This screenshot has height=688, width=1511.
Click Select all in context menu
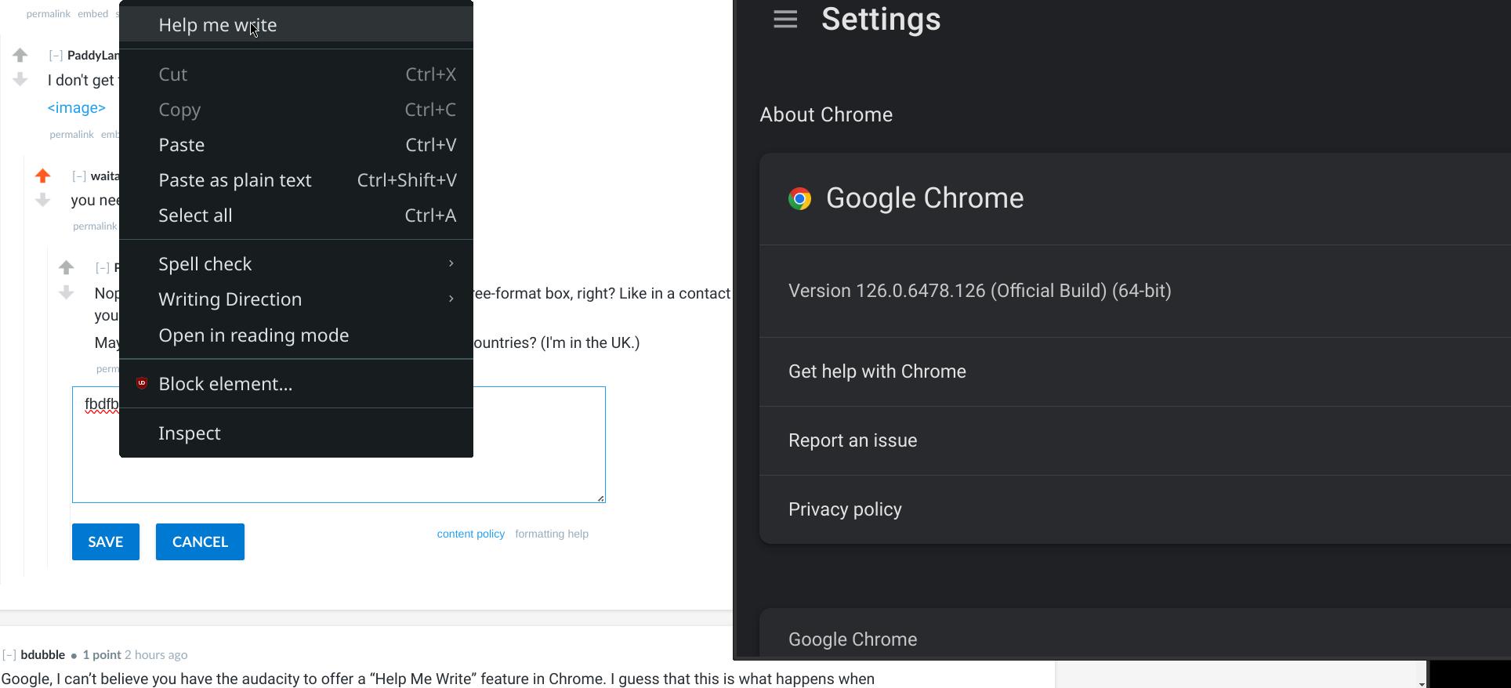click(296, 215)
